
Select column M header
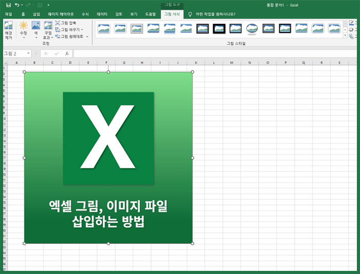click(231, 62)
